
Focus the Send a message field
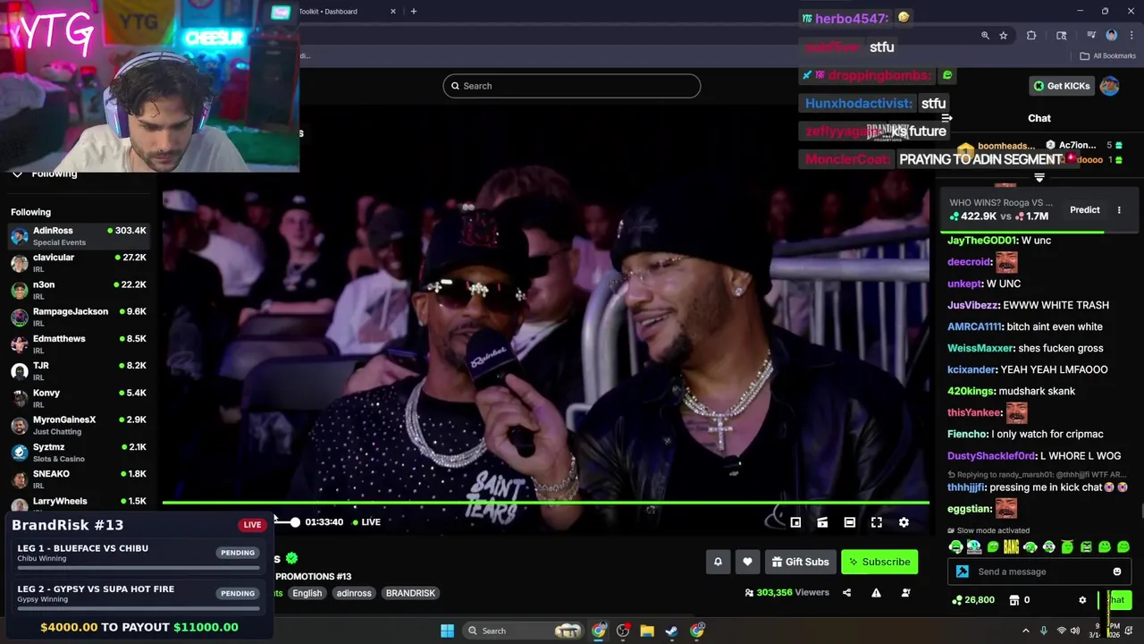1040,572
